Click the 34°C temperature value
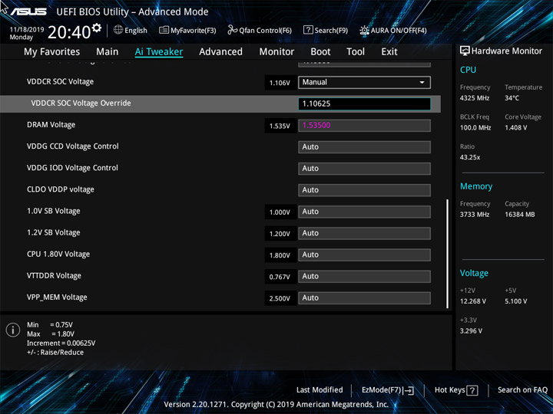553x414 pixels. (512, 98)
